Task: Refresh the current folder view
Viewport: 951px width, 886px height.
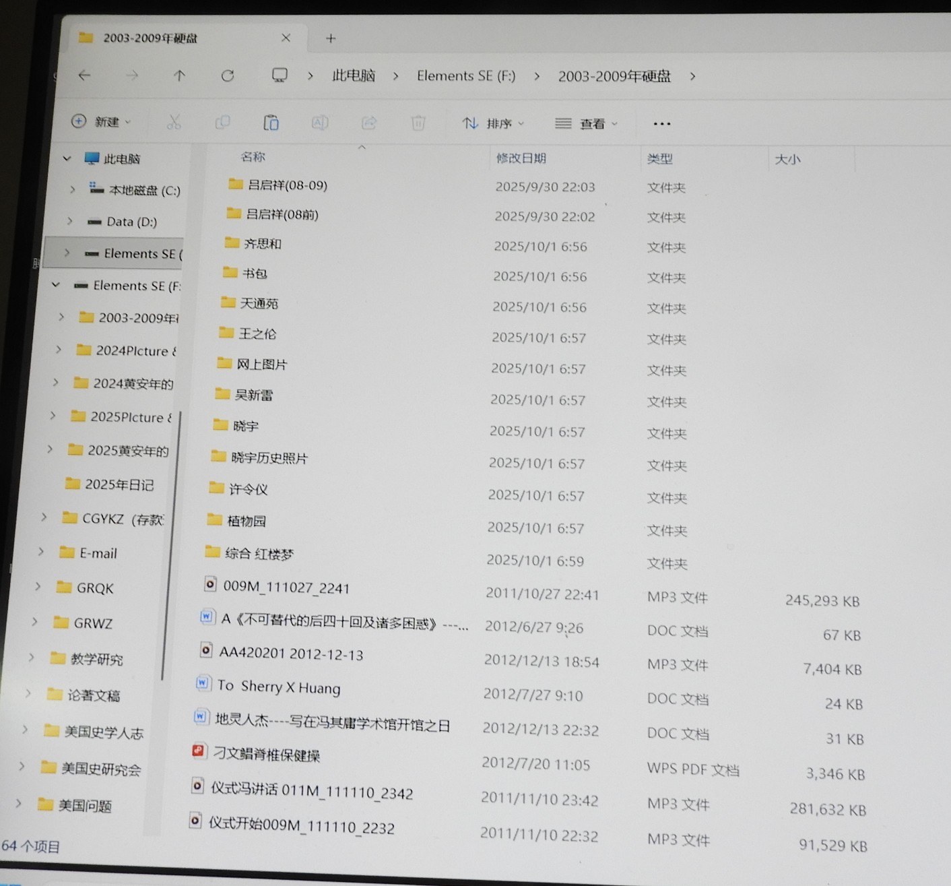Action: [228, 76]
